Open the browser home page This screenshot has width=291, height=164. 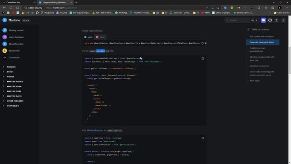coord(17,8)
